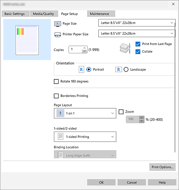The width and height of the screenshot is (179, 190).
Task: Click the Print Options button
Action: pyautogui.click(x=162, y=167)
